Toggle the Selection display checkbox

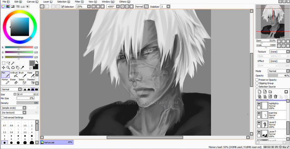pos(63,7)
